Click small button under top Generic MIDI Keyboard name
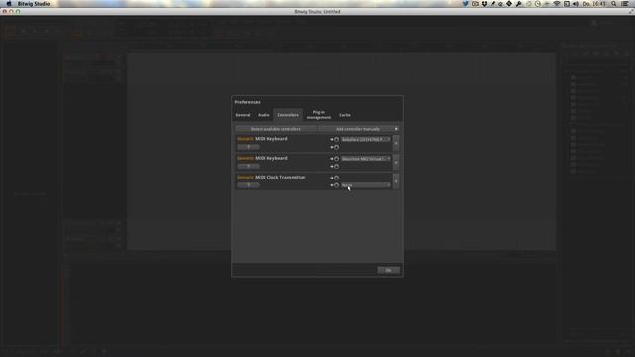This screenshot has width=635, height=357. [248, 147]
